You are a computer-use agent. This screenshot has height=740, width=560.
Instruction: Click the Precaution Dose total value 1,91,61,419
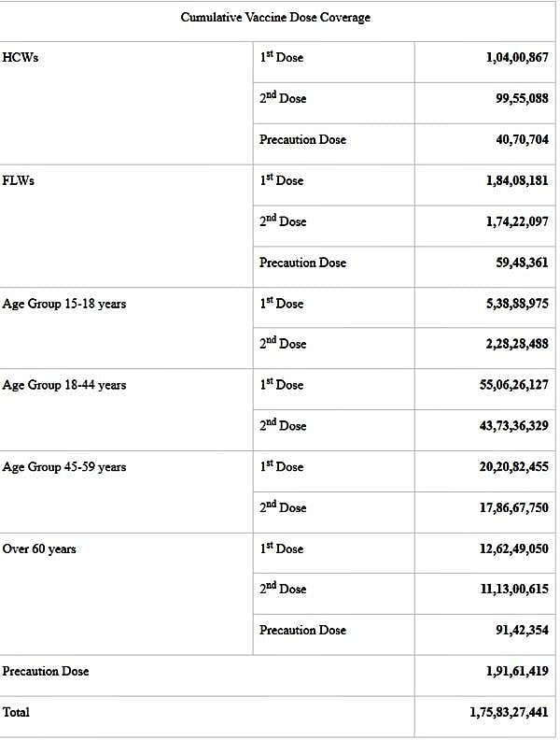(x=517, y=671)
